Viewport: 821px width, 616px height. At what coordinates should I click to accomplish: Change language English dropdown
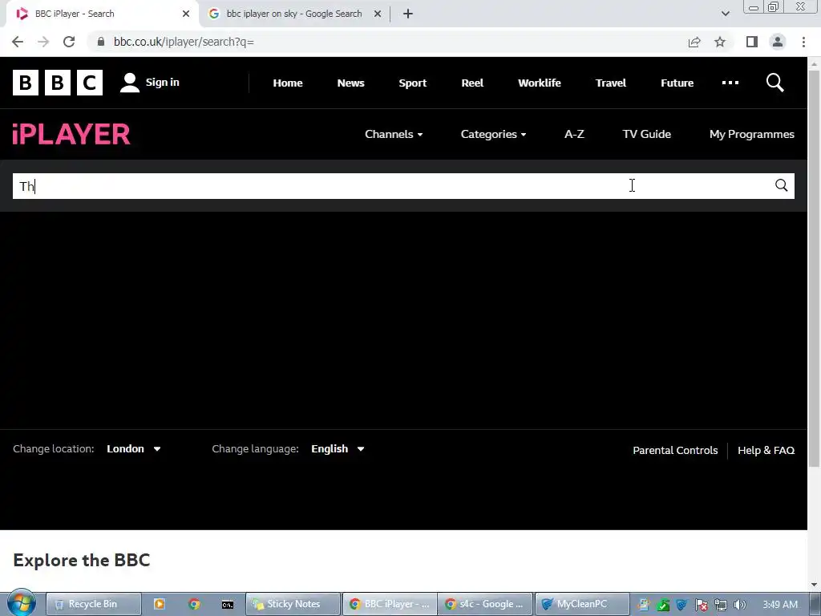pyautogui.click(x=338, y=449)
